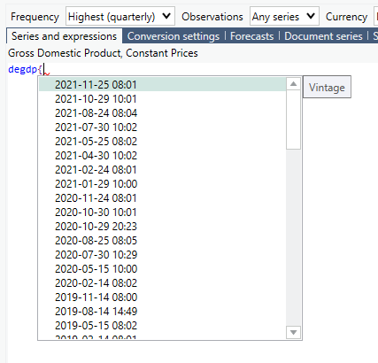378x363 pixels.
Task: Select vintage 2021-01-29 10:00
Action: point(163,184)
